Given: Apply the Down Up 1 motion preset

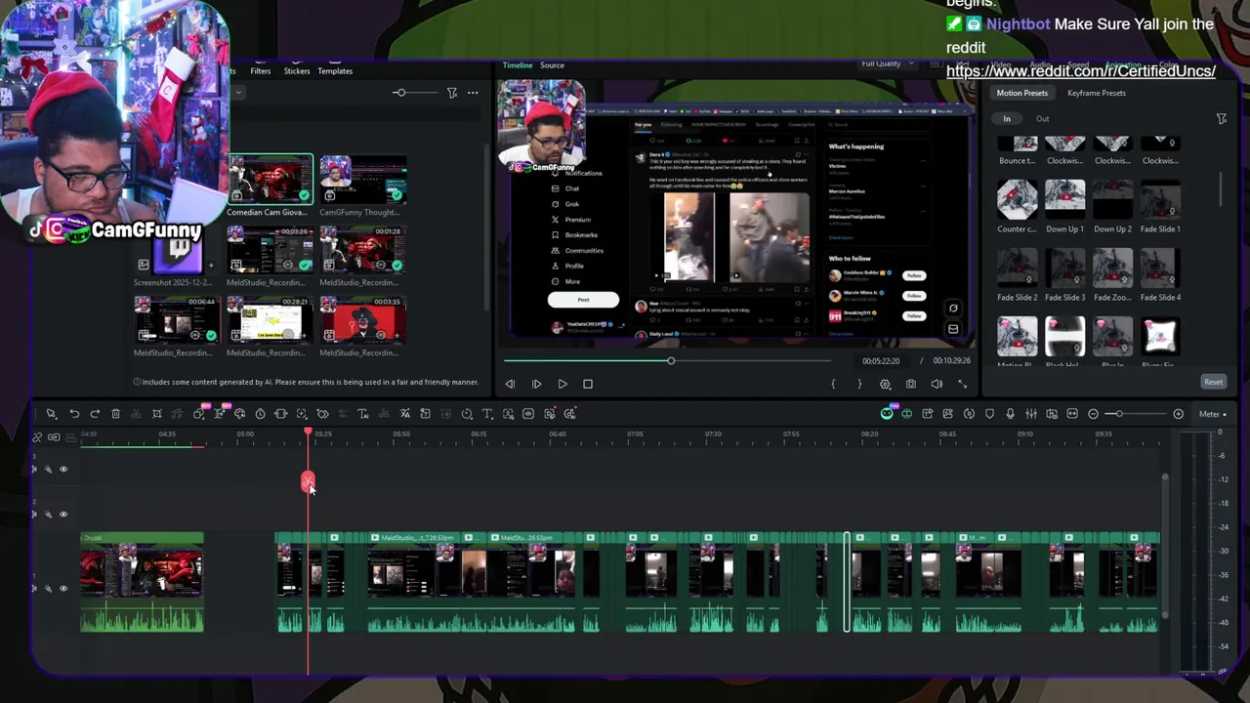Looking at the screenshot, I should tap(1064, 208).
